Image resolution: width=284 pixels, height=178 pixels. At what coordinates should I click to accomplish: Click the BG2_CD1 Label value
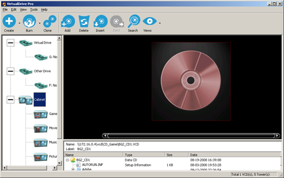point(84,149)
